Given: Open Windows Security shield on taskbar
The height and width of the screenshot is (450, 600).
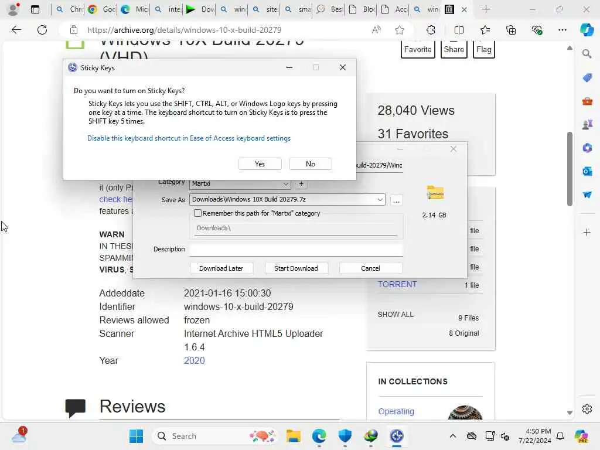Looking at the screenshot, I should [x=345, y=436].
